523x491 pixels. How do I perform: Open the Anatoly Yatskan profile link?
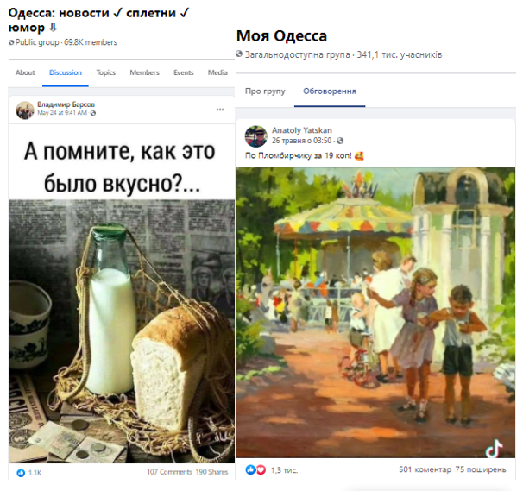[302, 130]
